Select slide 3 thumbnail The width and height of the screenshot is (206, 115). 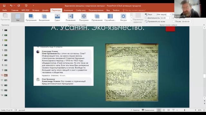click(6, 40)
